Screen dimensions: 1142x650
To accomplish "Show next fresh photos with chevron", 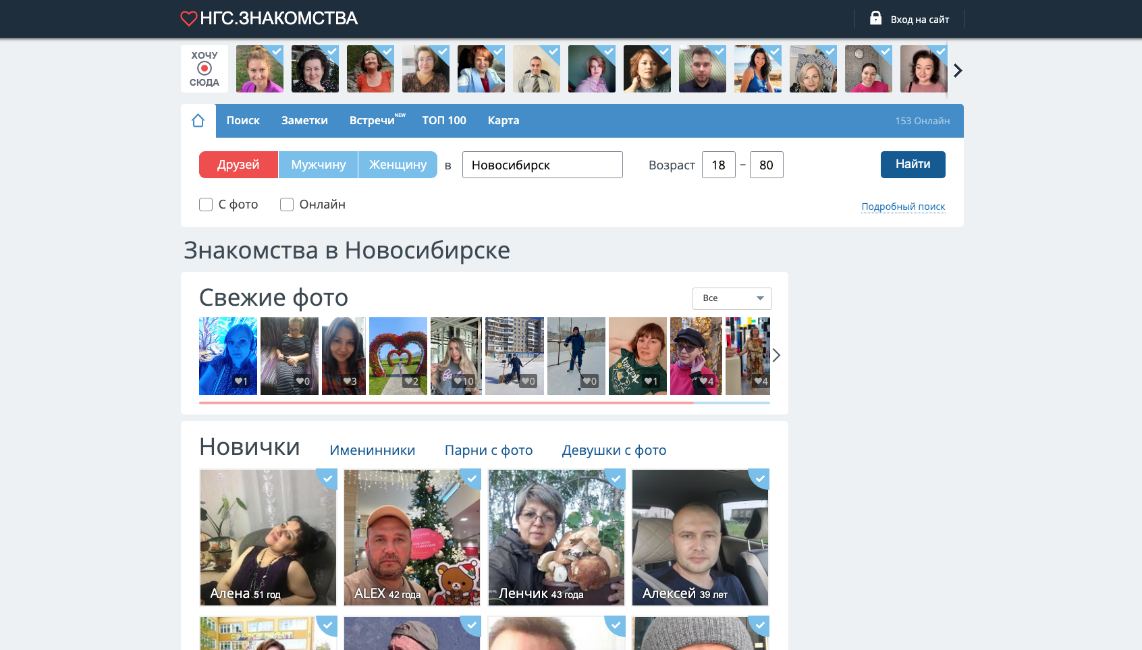I will pyautogui.click(x=777, y=355).
